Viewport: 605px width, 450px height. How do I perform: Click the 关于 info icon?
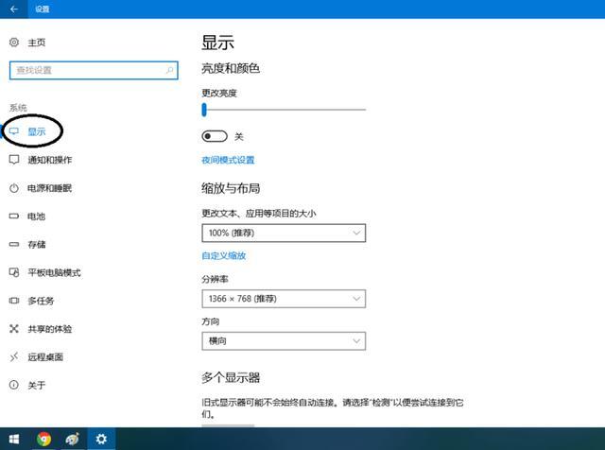tap(14, 385)
